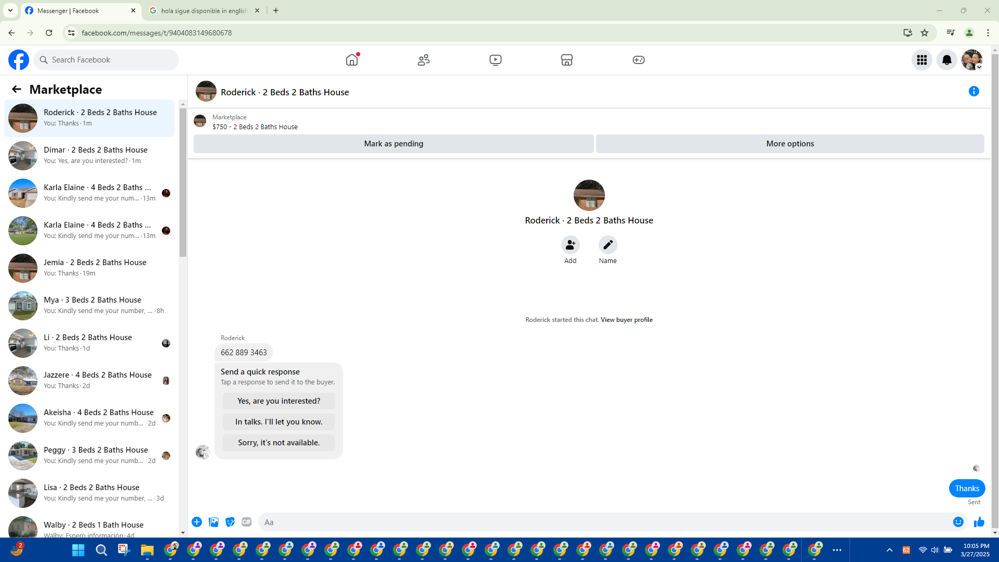Image resolution: width=999 pixels, height=562 pixels.
Task: Click the install app icon in address bar
Action: pos(908,33)
